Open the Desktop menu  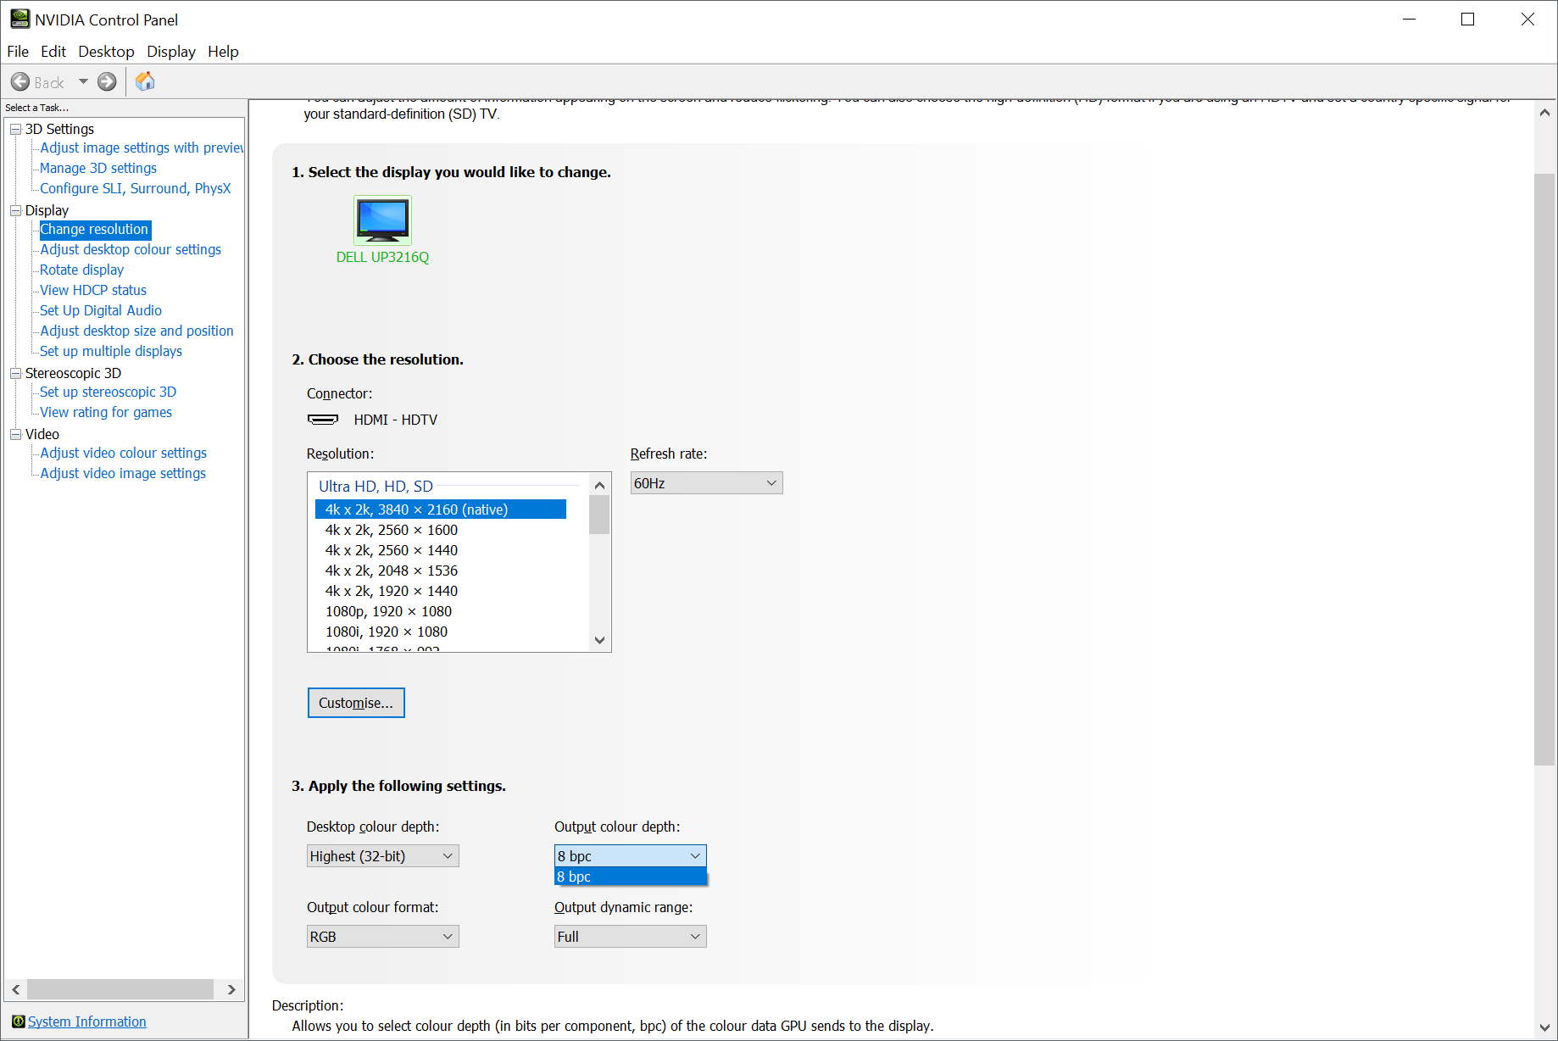[106, 52]
